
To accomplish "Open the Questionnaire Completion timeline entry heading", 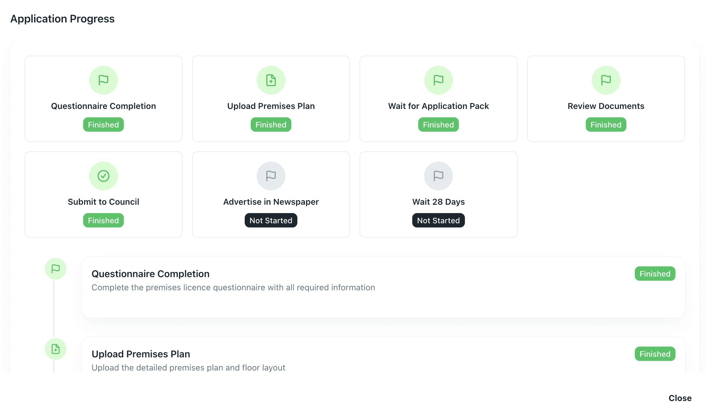I will coord(150,274).
